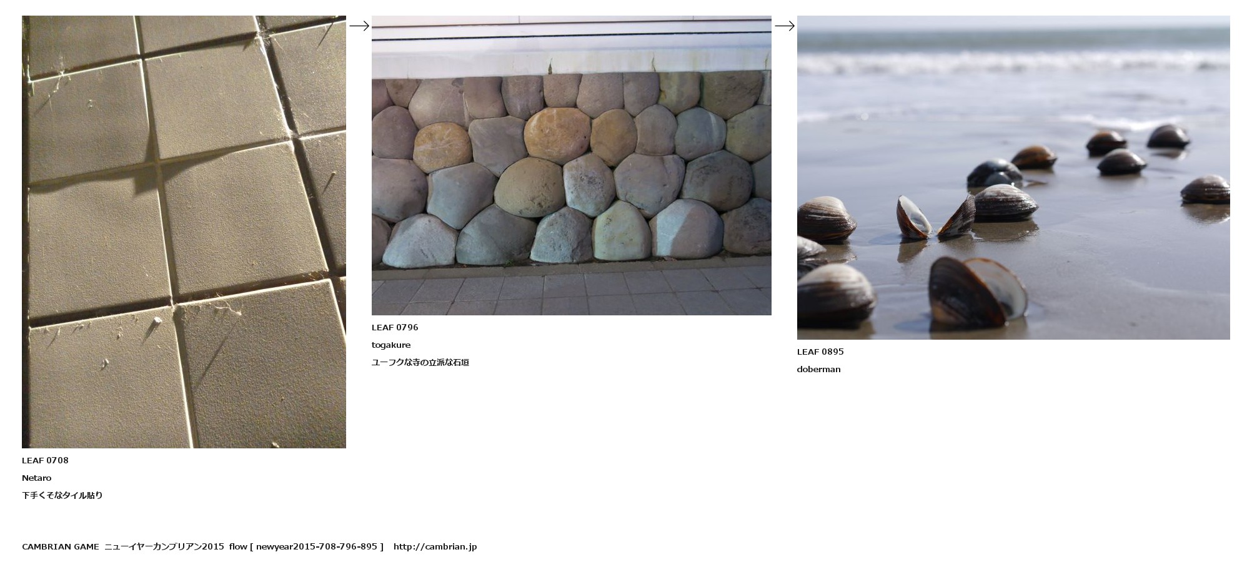Open the tiled floor photo
This screenshot has width=1252, height=562.
tap(184, 232)
